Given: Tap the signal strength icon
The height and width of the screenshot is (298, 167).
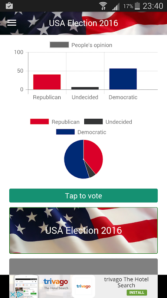Looking at the screenshot, I should 115,7.
